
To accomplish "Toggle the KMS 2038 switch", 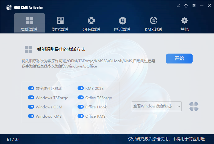I will [81, 88].
